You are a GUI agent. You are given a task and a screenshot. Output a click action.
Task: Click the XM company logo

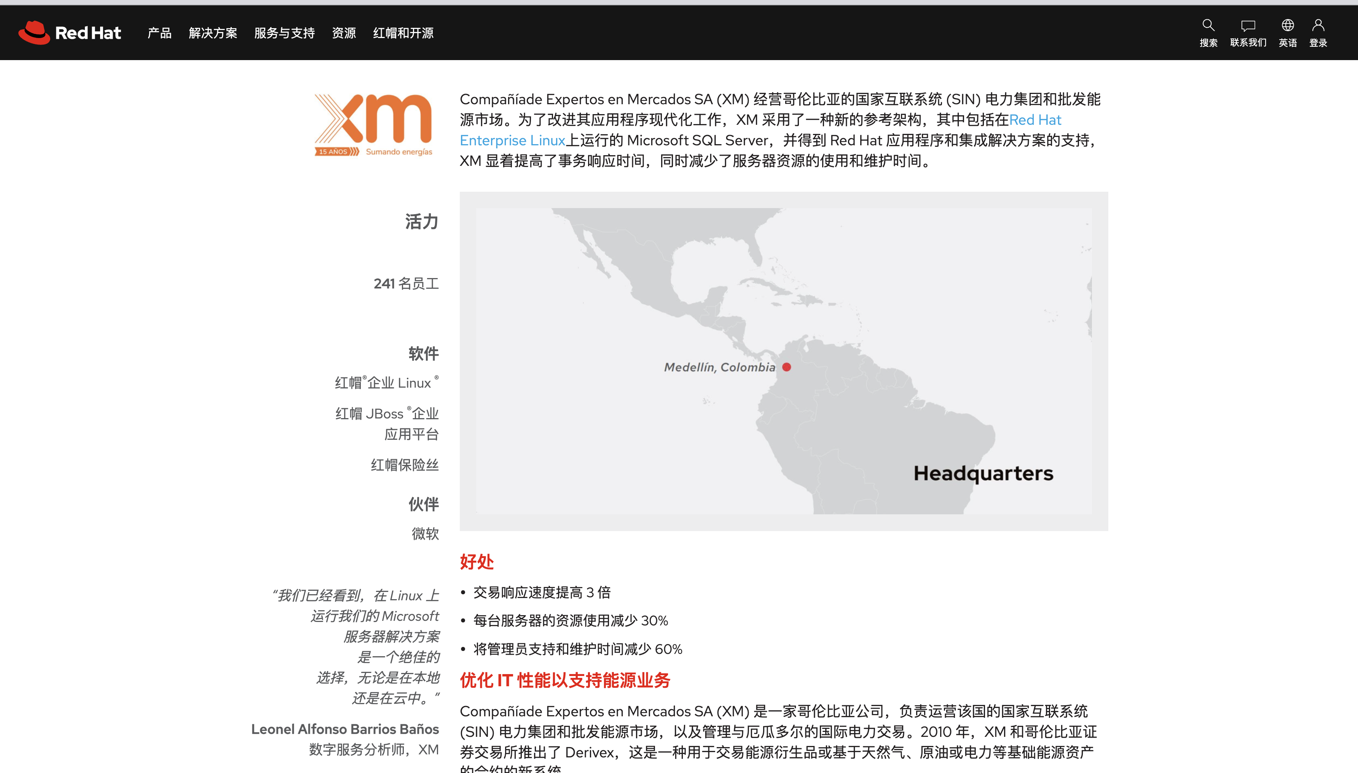(373, 125)
